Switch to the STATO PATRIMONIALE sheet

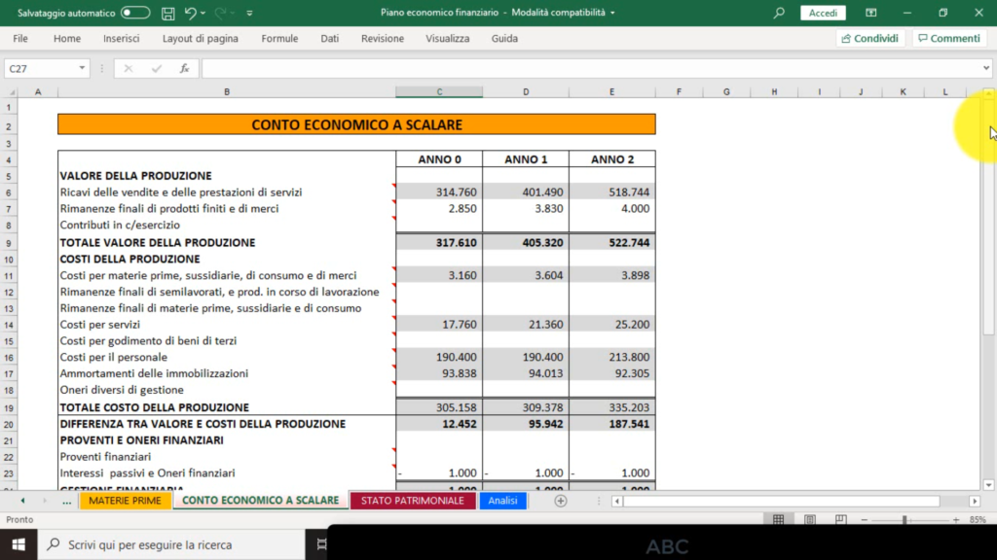pos(413,501)
